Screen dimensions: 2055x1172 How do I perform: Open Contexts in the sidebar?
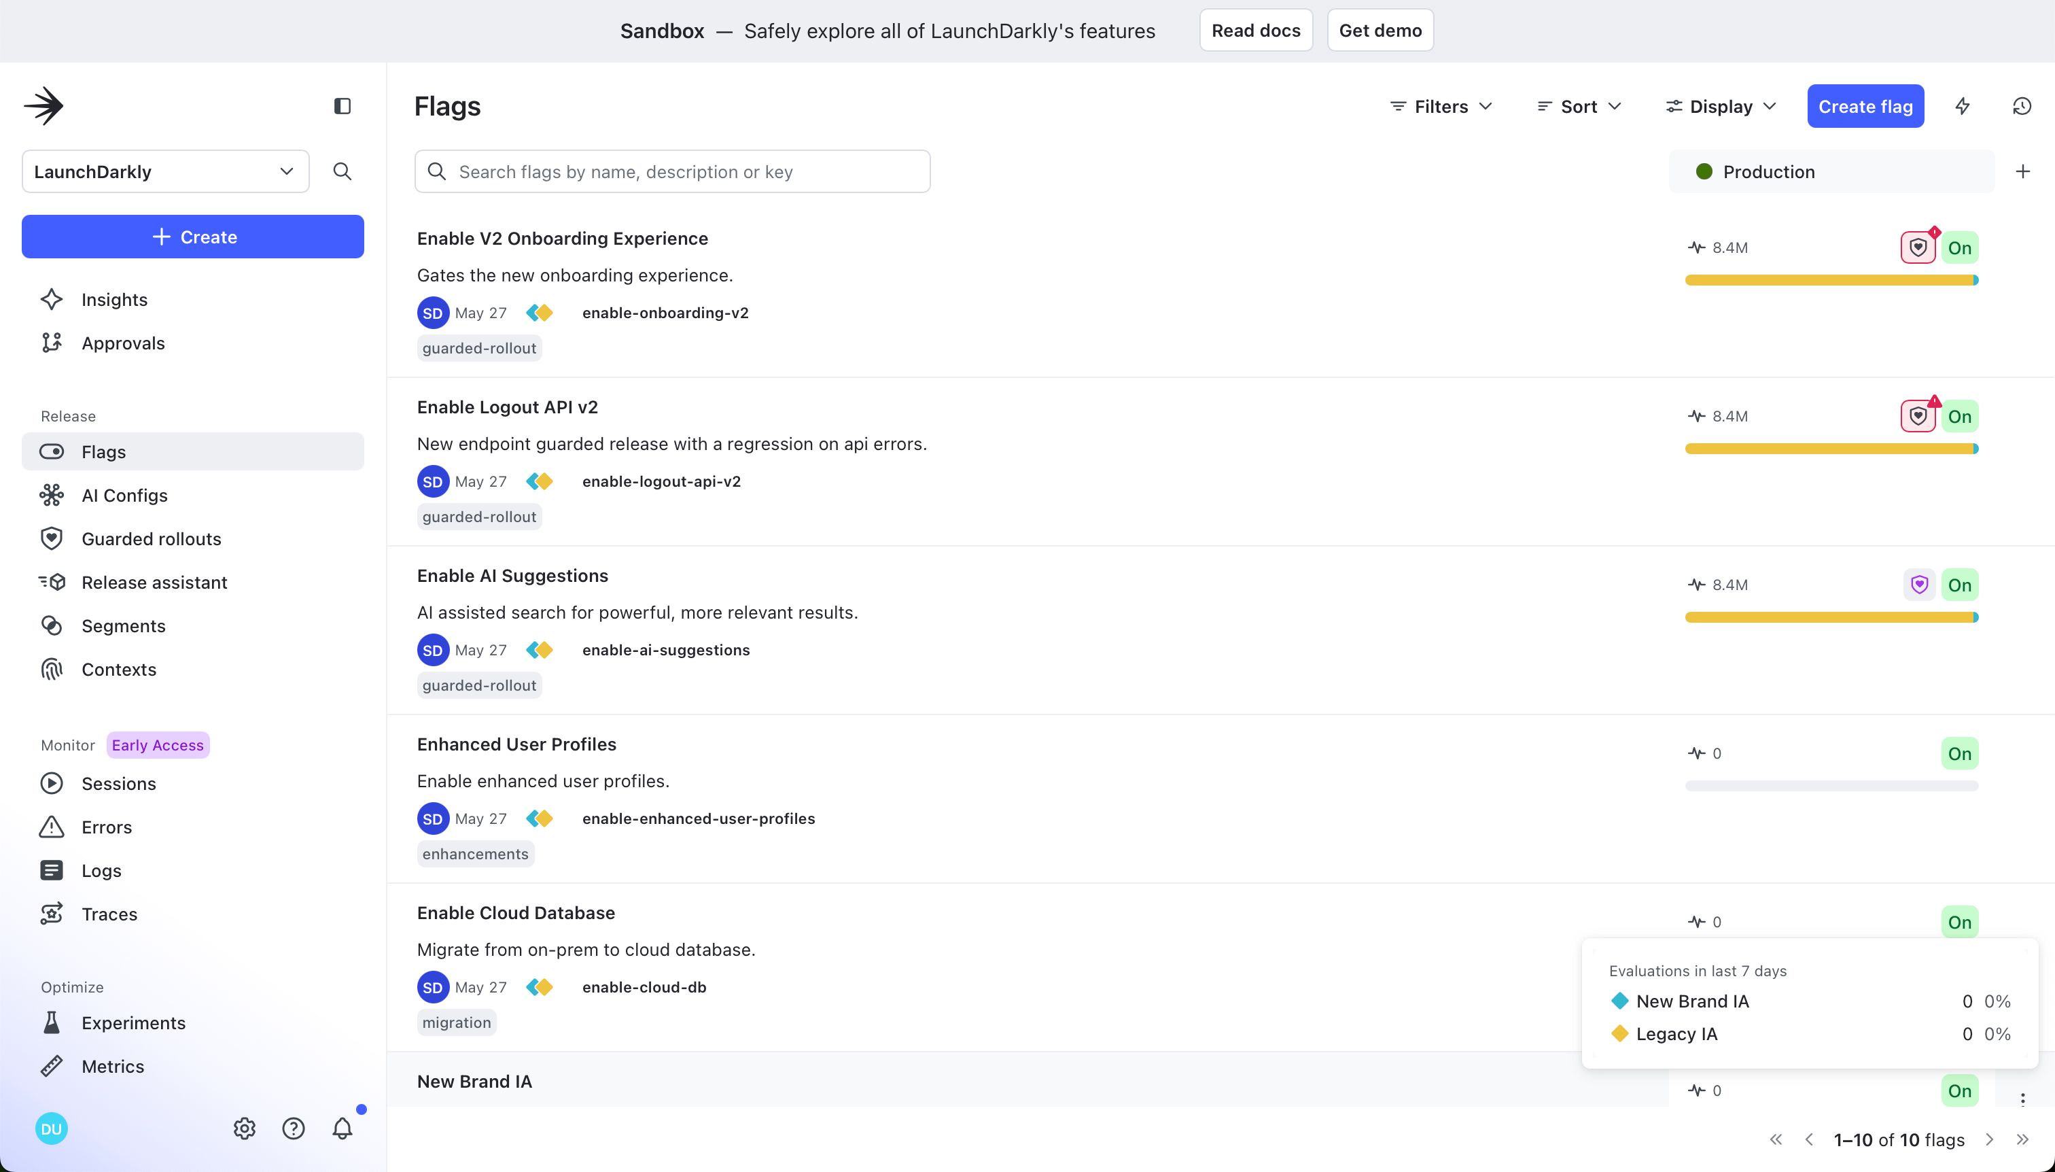tap(193, 669)
